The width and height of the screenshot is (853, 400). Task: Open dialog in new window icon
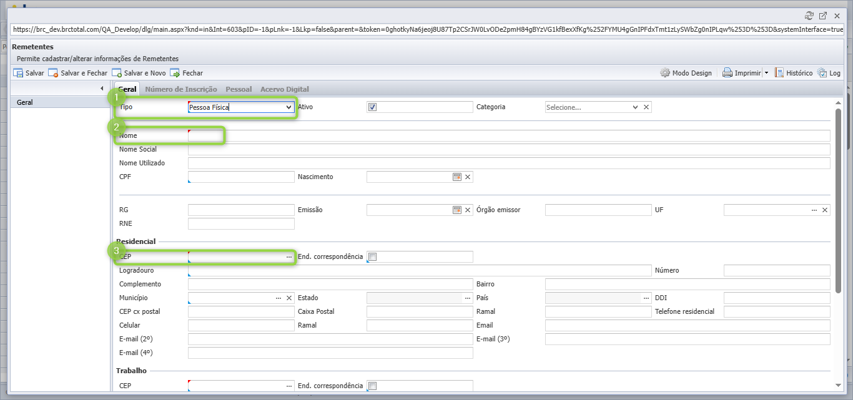[x=823, y=16]
